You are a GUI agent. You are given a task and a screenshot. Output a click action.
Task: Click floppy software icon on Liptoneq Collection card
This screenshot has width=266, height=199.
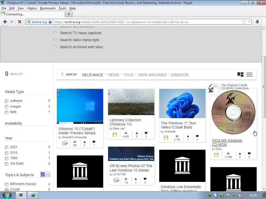[115, 134]
